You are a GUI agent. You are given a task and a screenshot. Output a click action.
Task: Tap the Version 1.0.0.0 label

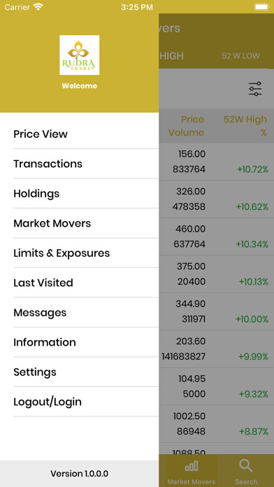pos(80,474)
